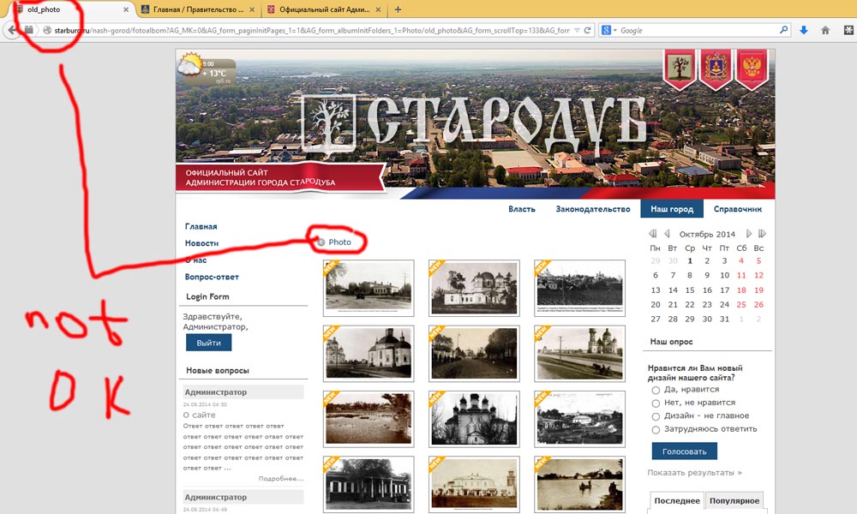Open a new browser tab with the plus button
The height and width of the screenshot is (514, 857).
[398, 9]
